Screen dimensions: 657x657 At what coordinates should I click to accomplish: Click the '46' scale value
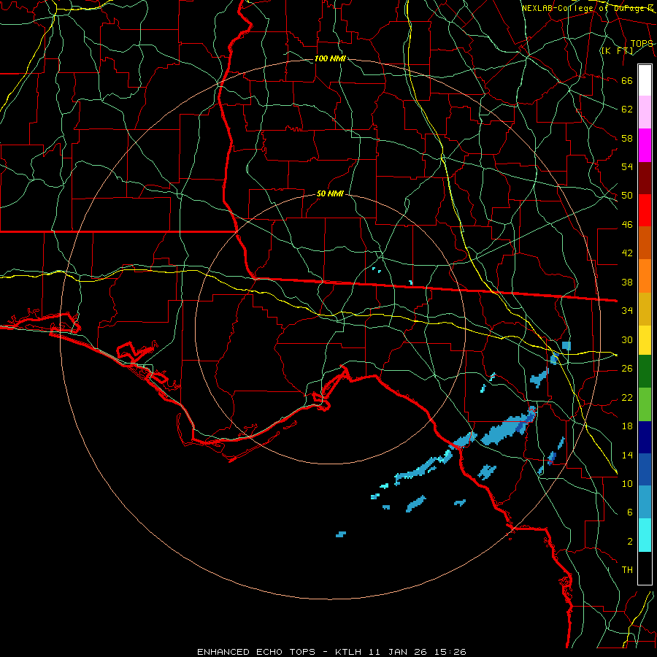pos(627,225)
